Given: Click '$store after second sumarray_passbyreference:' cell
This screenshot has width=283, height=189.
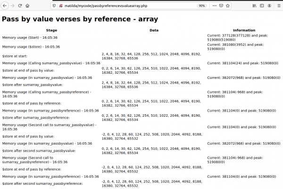Looking at the screenshot, I should pos(42,184).
